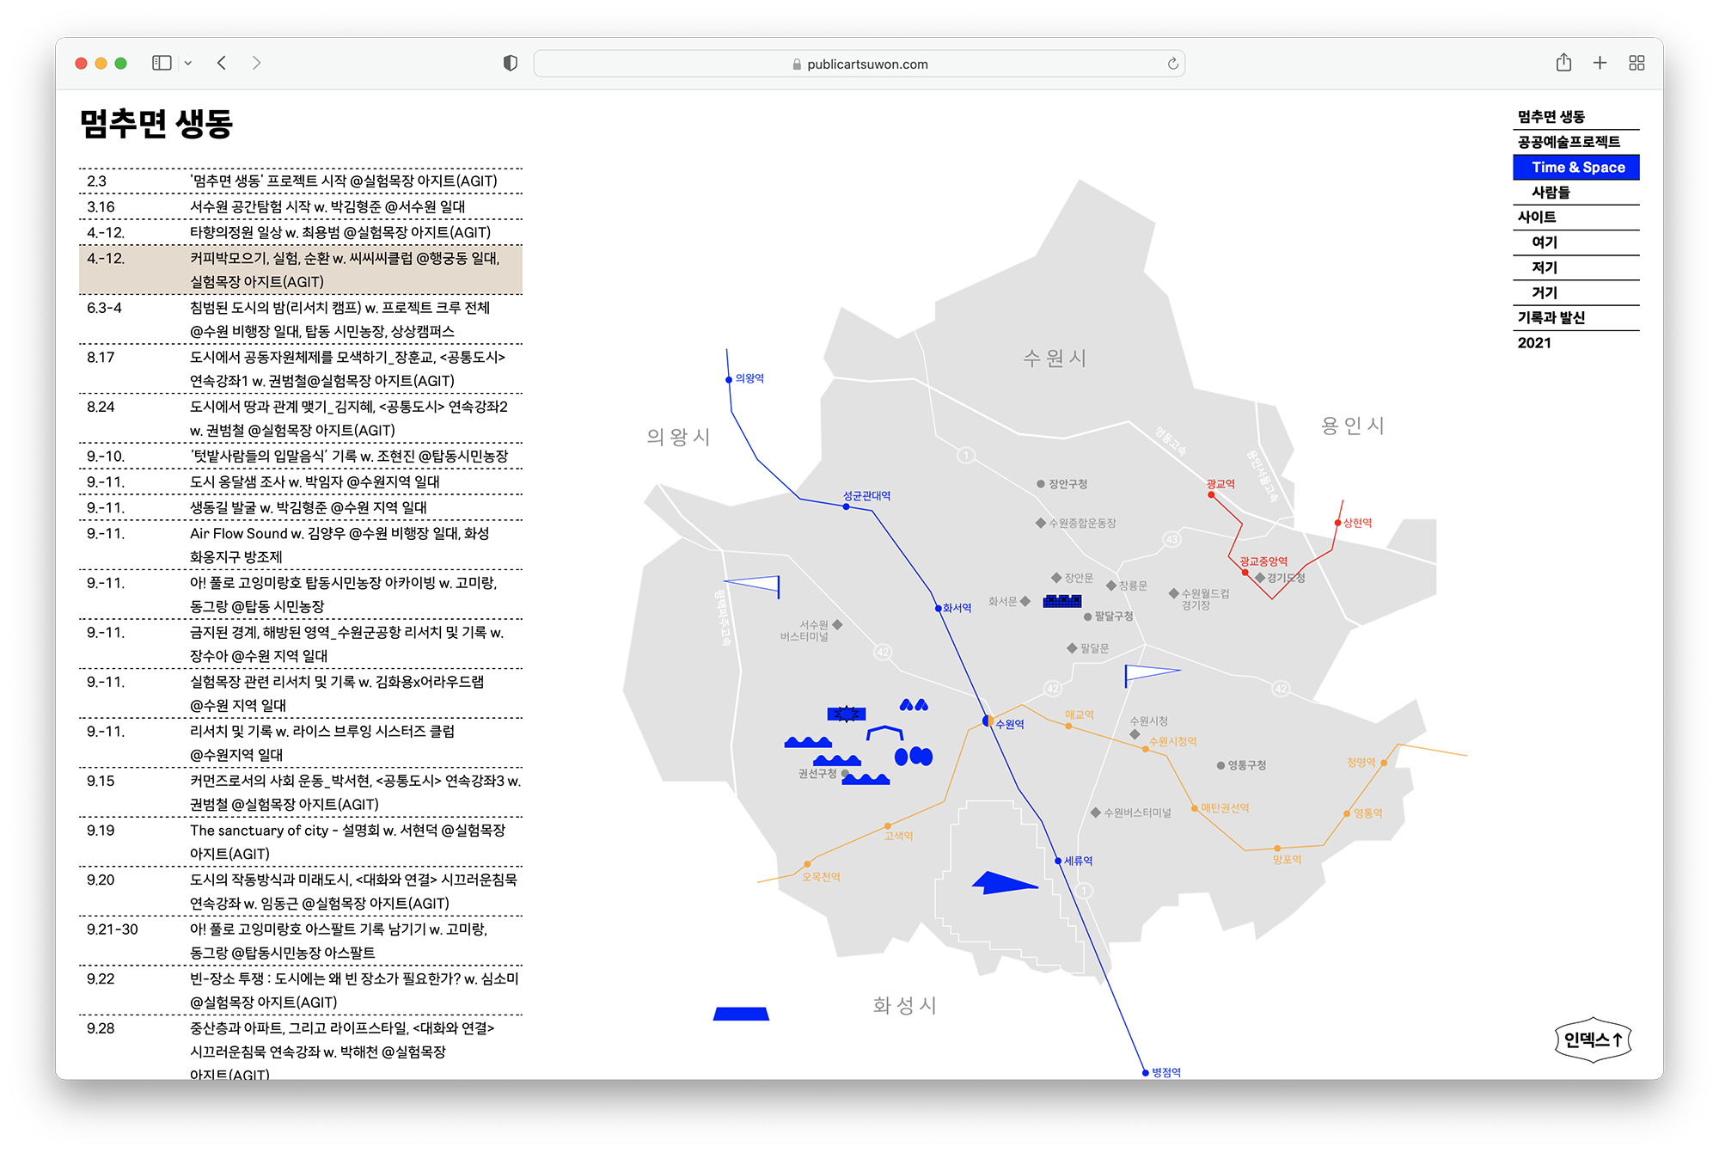Open the 기록과 발신 menu link

[1551, 318]
